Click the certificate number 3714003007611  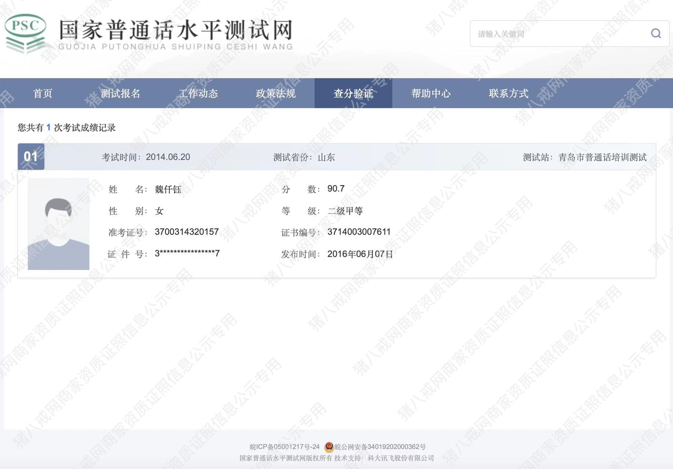(x=359, y=232)
